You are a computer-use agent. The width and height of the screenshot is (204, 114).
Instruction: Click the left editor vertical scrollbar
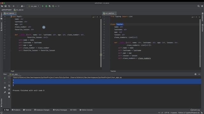coord(101,43)
